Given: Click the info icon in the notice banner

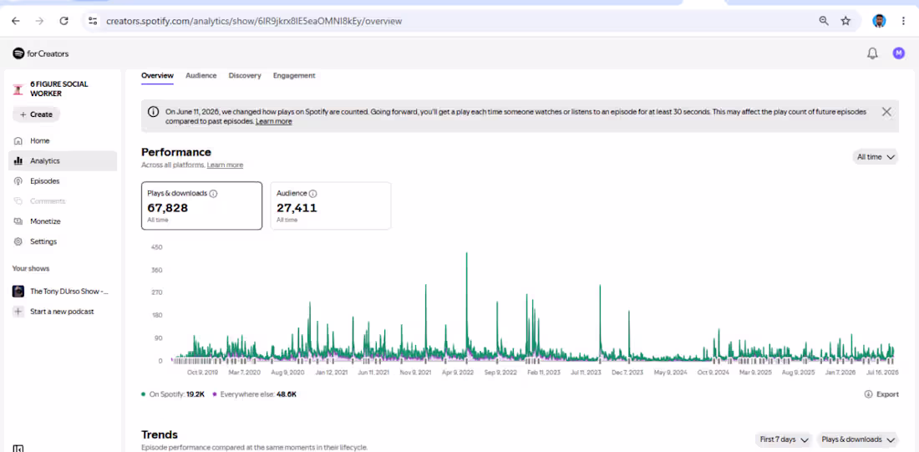Looking at the screenshot, I should click(x=153, y=111).
